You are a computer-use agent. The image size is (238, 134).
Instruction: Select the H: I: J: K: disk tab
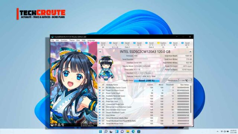point(115,45)
